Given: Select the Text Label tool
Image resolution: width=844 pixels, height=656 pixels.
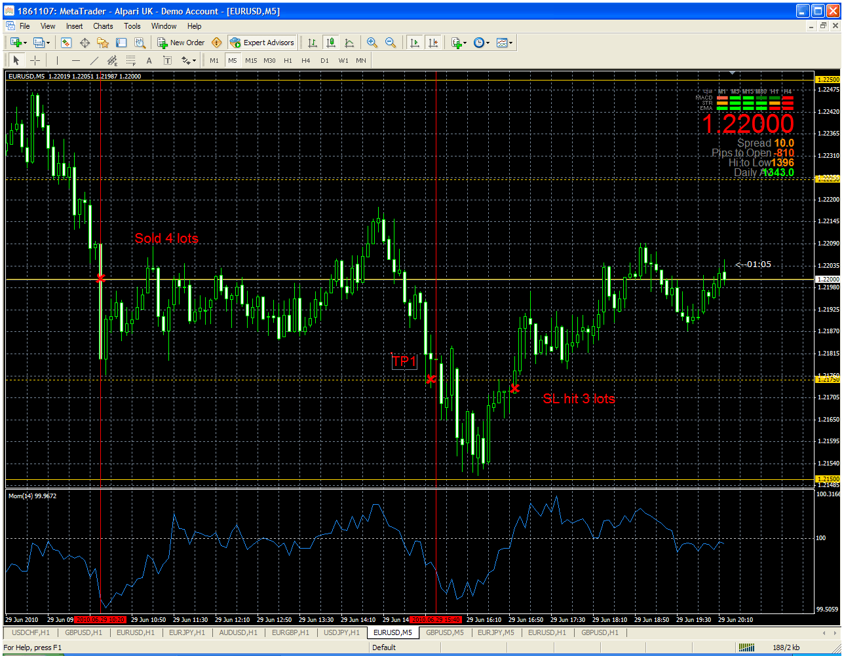Looking at the screenshot, I should 168,60.
